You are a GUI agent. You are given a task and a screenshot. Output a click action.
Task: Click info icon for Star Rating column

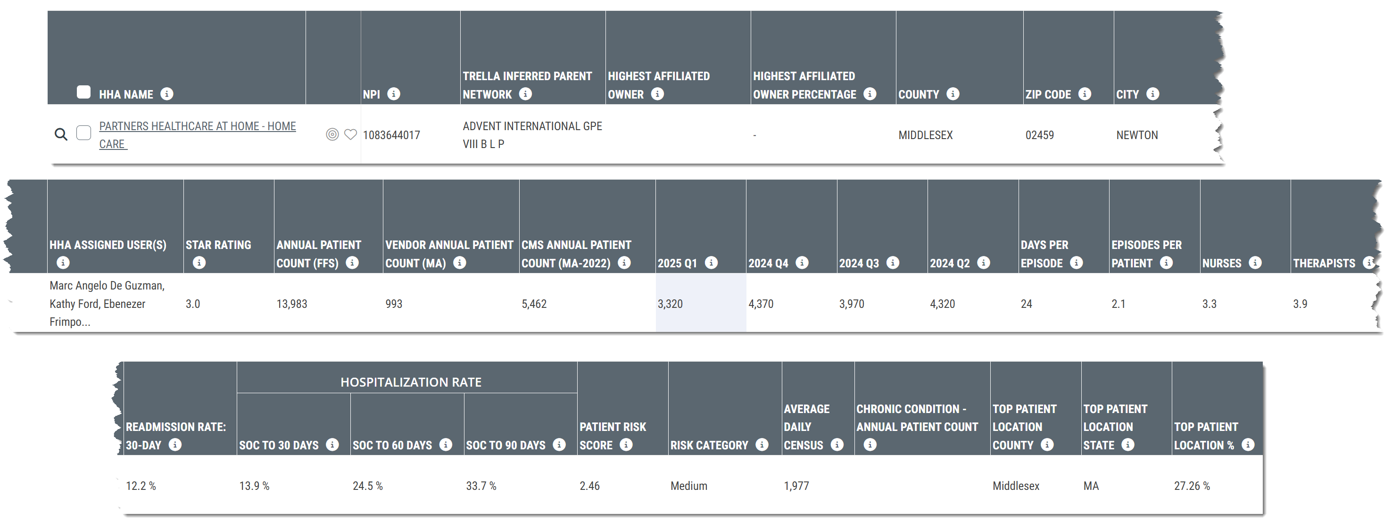[199, 263]
